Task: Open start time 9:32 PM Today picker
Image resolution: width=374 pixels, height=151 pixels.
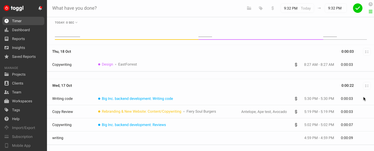Action: click(x=297, y=8)
